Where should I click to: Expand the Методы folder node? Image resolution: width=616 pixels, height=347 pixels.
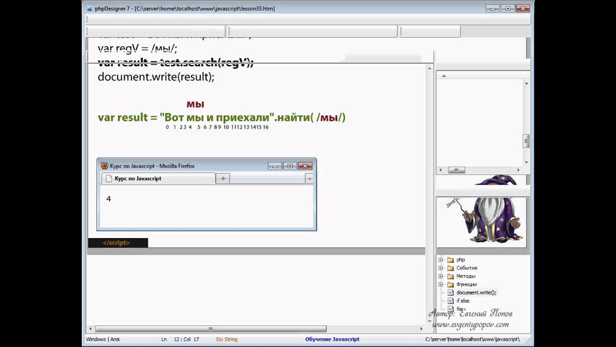coord(440,276)
